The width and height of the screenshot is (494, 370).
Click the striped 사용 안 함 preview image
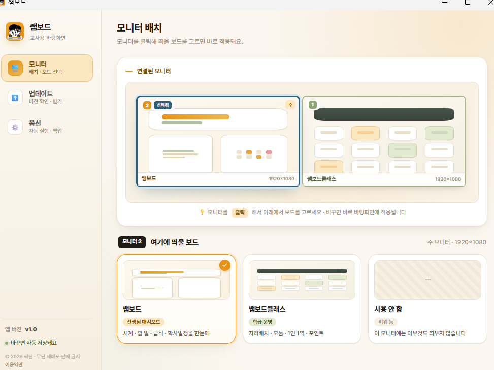coord(427,280)
